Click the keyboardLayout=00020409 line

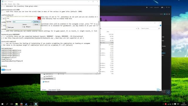tap(11, 34)
